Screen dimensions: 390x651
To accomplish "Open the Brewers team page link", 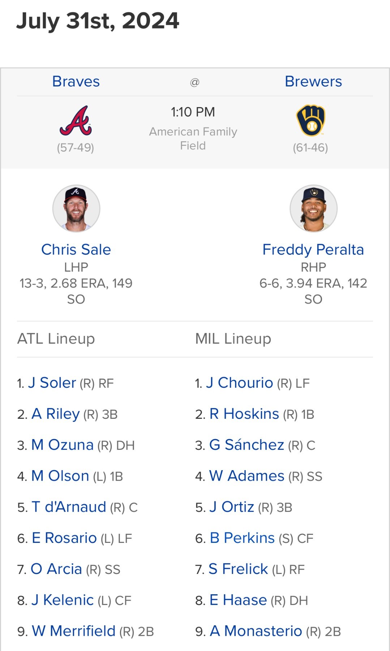I will pos(313,82).
